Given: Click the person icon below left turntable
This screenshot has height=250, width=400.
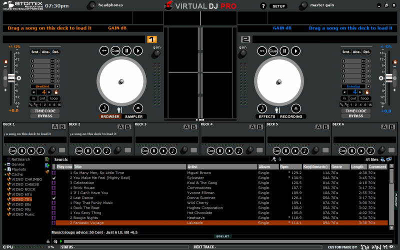Looking at the screenshot, I should click(119, 109).
